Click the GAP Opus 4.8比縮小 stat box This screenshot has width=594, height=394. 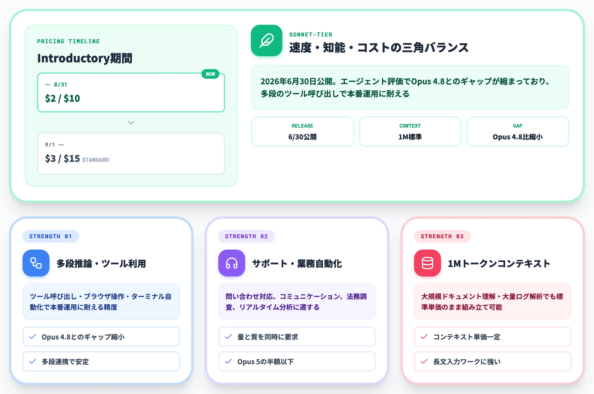click(517, 132)
